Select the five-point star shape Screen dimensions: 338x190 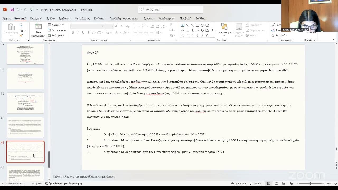[207, 35]
